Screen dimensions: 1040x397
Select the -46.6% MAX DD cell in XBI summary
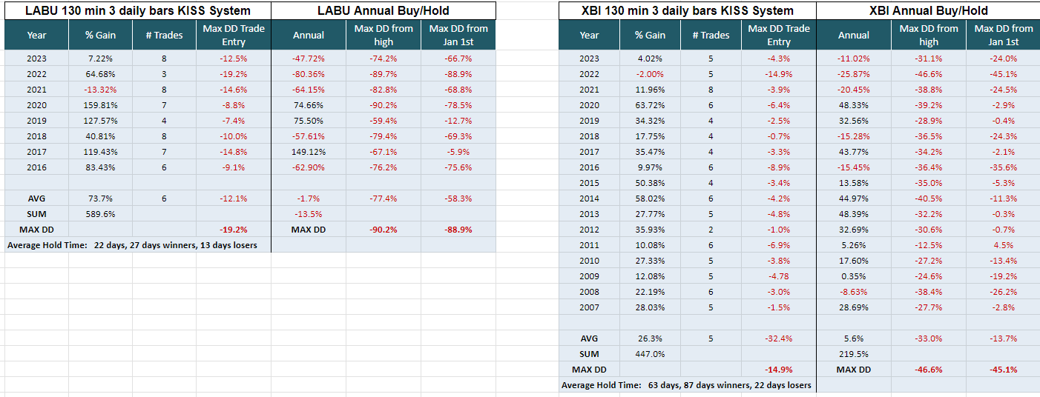click(929, 370)
